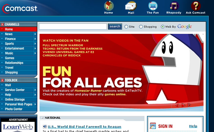This screenshot has width=214, height=132.
Task: Click the games online link in banner
Action: (115, 94)
